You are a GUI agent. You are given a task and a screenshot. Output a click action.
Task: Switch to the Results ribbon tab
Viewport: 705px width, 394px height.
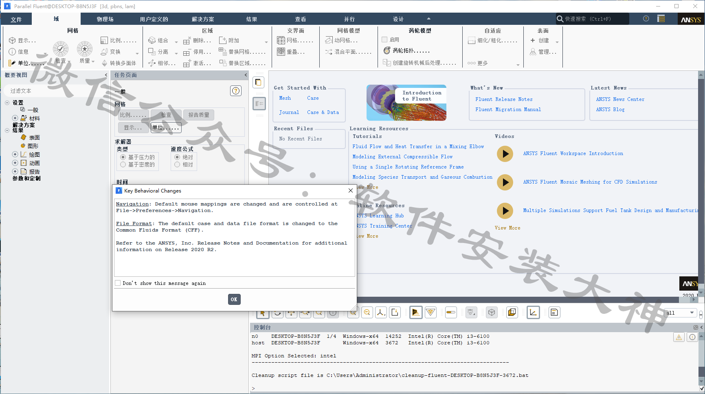click(252, 19)
